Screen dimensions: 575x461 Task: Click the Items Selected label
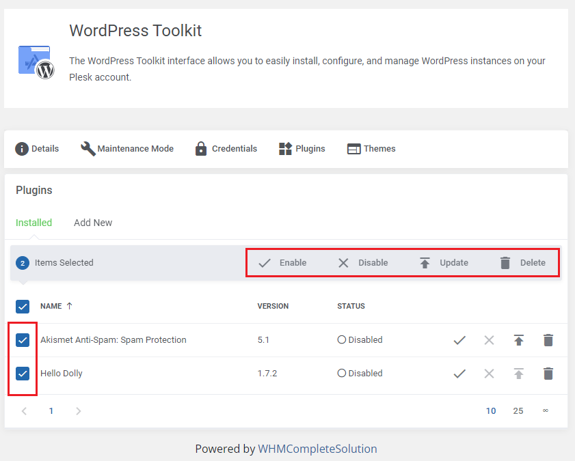(x=64, y=263)
